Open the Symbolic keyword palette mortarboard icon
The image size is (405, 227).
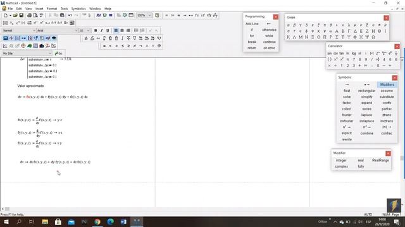54,38
